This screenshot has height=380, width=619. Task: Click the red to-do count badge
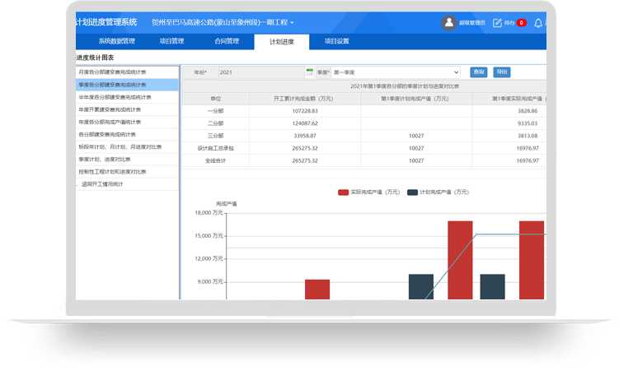521,23
